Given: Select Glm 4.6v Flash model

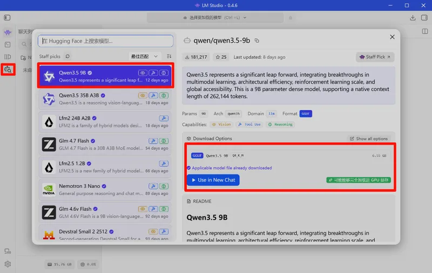Looking at the screenshot, I should [x=105, y=213].
